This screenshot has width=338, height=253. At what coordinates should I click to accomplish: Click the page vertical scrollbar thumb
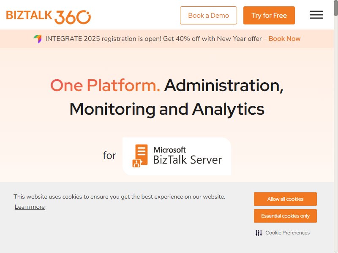[336, 8]
